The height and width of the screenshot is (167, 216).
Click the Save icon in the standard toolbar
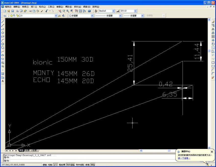pos(12,11)
